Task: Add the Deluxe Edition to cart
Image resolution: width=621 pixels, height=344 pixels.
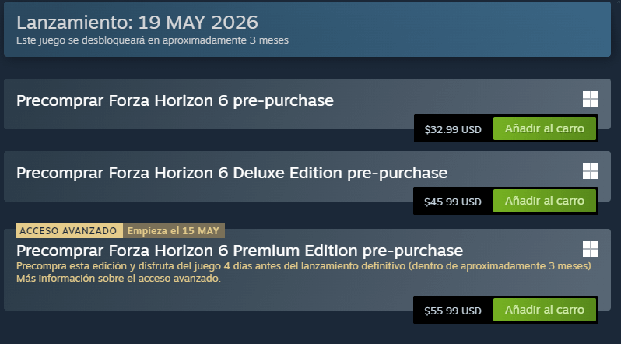Action: coord(544,201)
